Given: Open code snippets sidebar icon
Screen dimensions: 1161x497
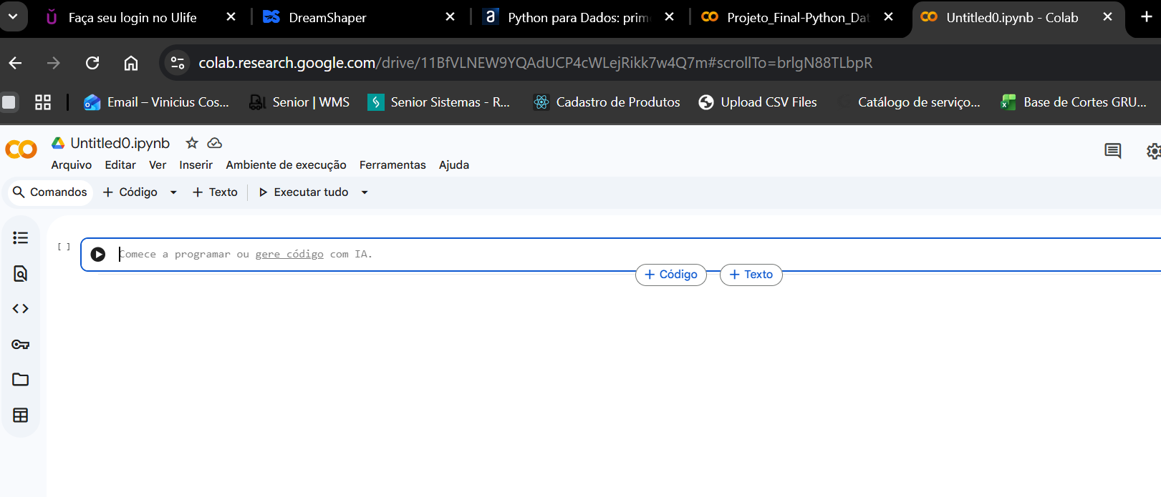Looking at the screenshot, I should tap(21, 309).
